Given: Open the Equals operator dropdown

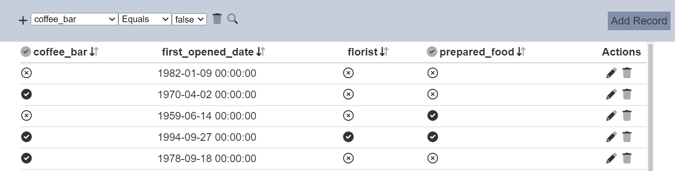Looking at the screenshot, I should (x=145, y=19).
